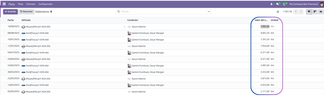Open the user avatar menu
Viewport: 324px width, 102px height.
(x=322, y=4)
